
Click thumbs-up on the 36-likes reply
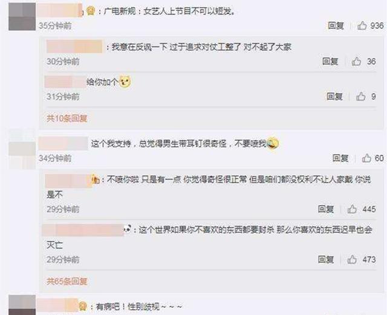(x=356, y=61)
